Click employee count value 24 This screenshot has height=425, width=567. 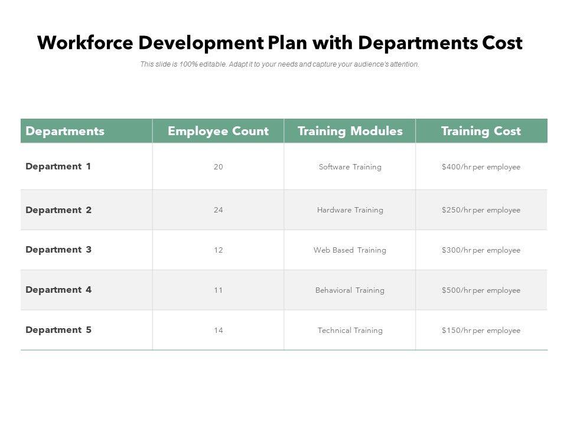(218, 210)
